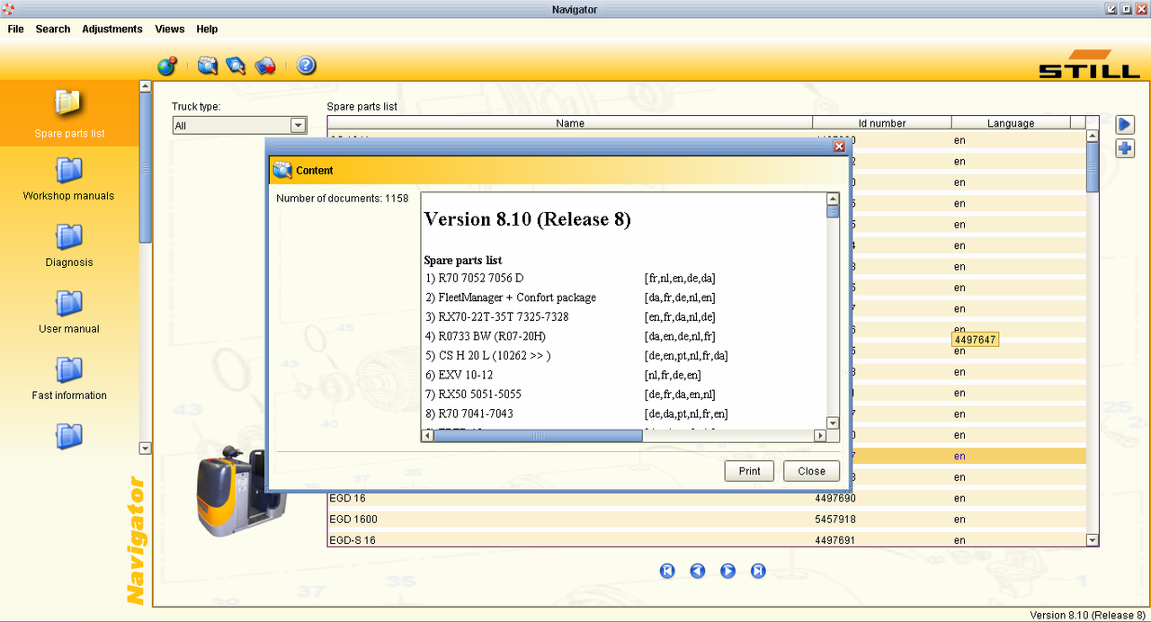Click entry R70 7041-7043

(x=469, y=413)
